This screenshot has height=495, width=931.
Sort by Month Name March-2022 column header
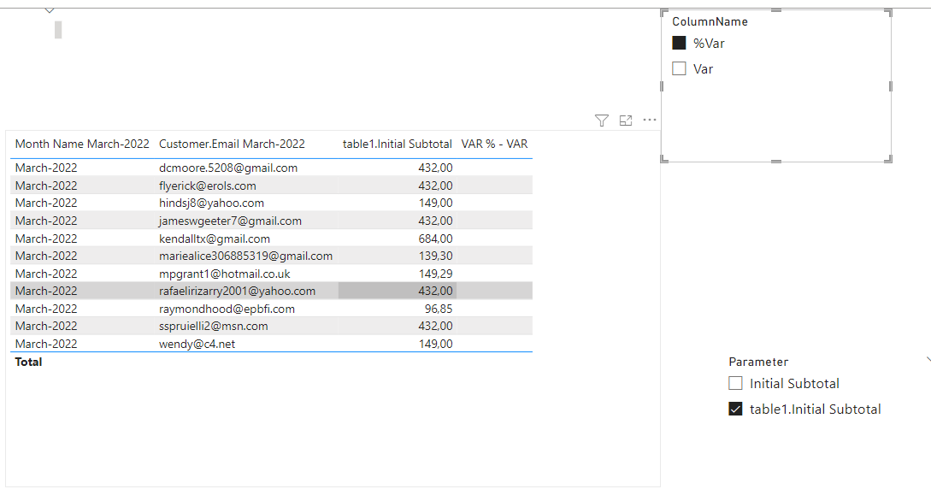coord(82,144)
